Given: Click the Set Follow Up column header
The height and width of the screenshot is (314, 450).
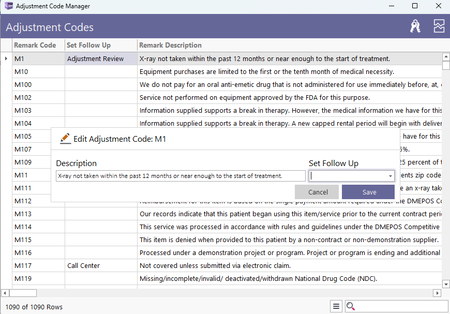Looking at the screenshot, I should click(89, 45).
